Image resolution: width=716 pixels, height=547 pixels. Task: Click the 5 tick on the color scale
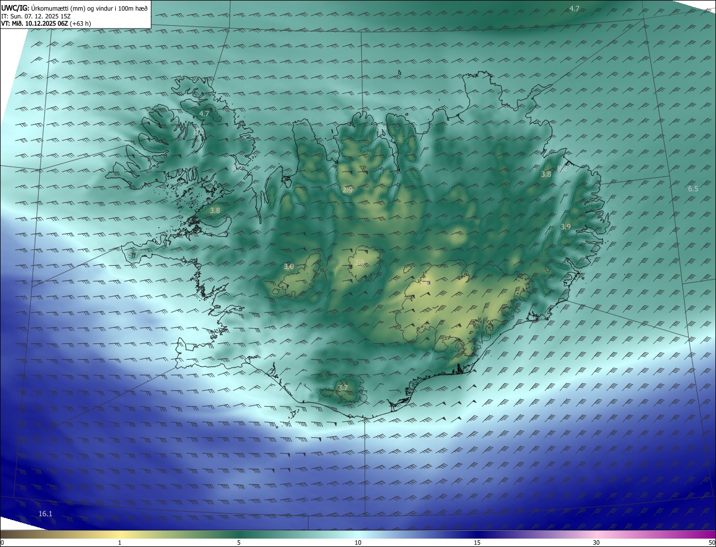tap(239, 543)
